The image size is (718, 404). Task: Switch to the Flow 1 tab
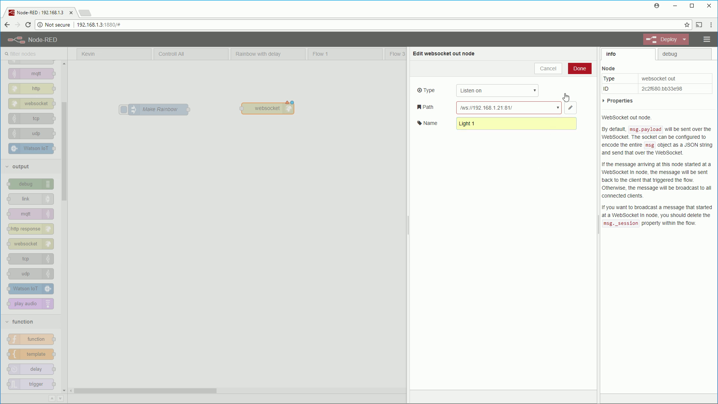point(345,54)
